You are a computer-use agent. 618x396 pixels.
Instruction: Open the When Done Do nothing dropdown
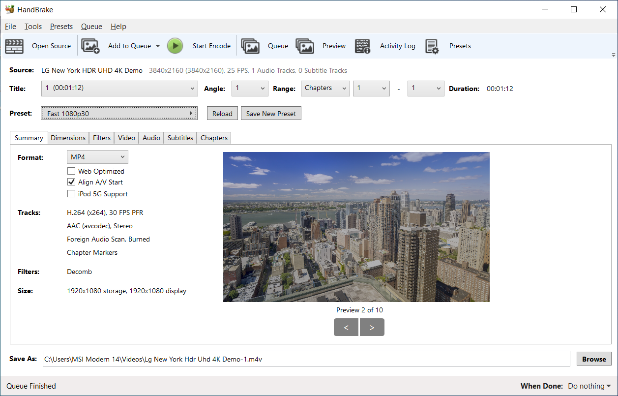coord(589,386)
